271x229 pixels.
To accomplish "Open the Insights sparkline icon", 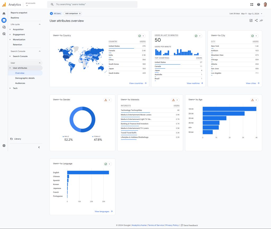I will click(261, 21).
